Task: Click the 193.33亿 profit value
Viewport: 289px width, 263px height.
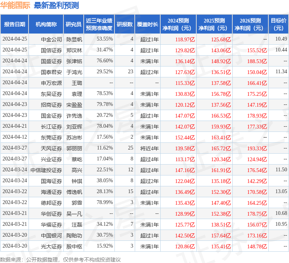Action: tap(257, 148)
